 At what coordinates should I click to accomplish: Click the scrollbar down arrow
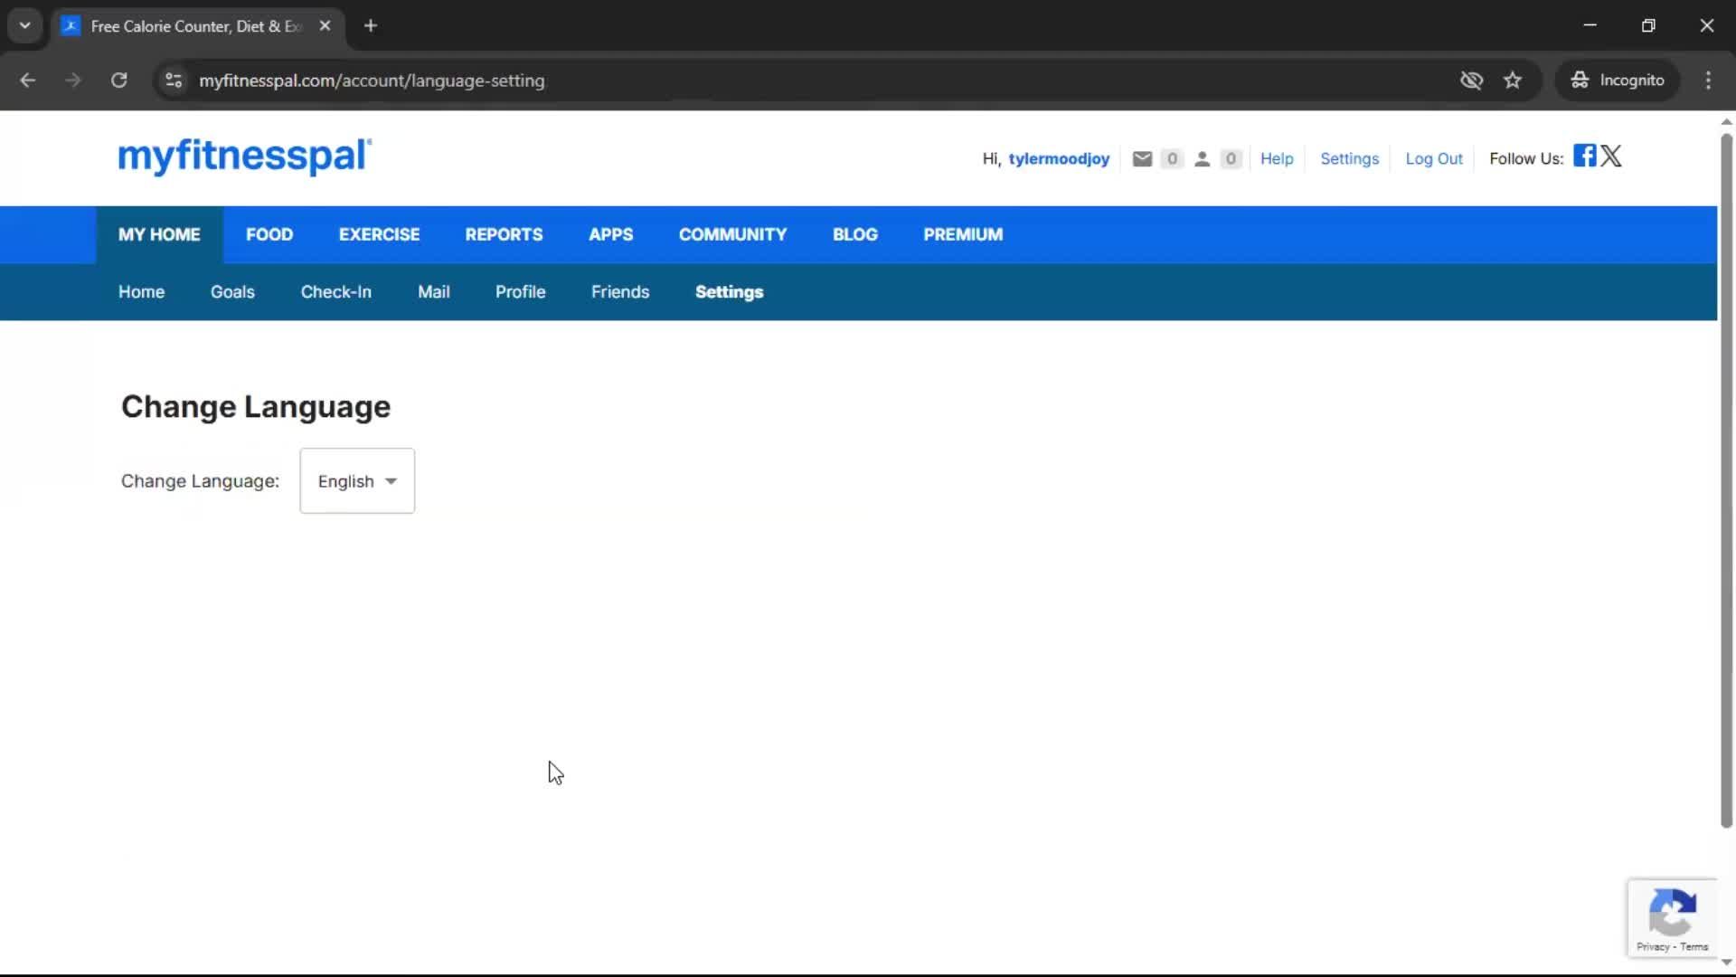pyautogui.click(x=1726, y=963)
